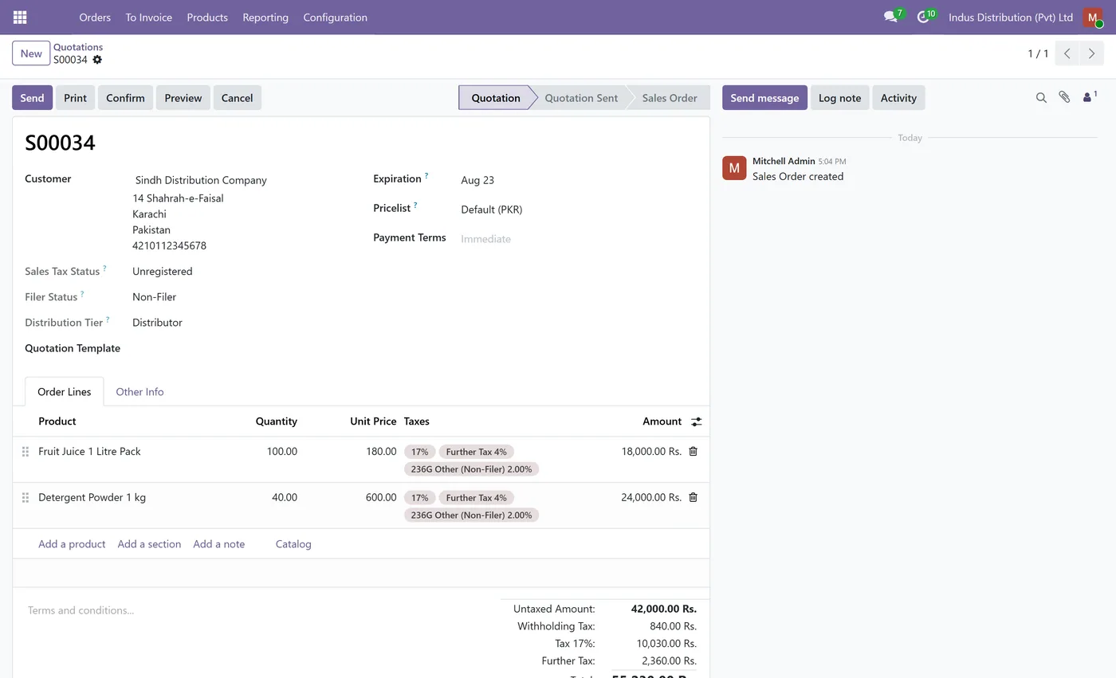Open the attachments paperclip

pos(1064,97)
